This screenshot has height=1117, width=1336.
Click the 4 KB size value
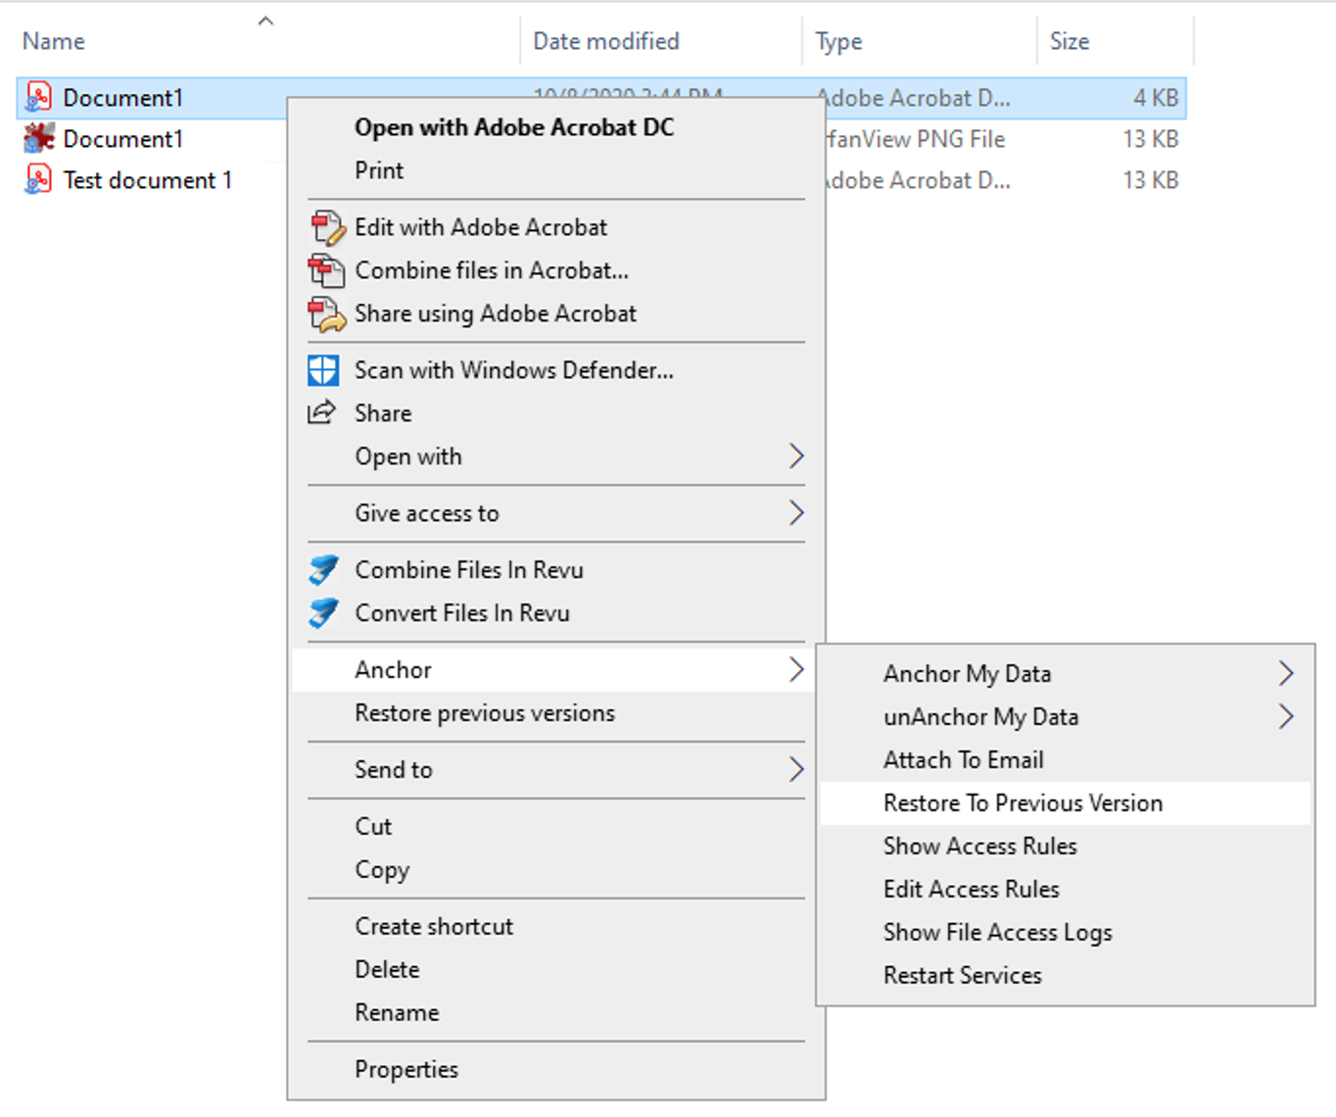point(1156,98)
